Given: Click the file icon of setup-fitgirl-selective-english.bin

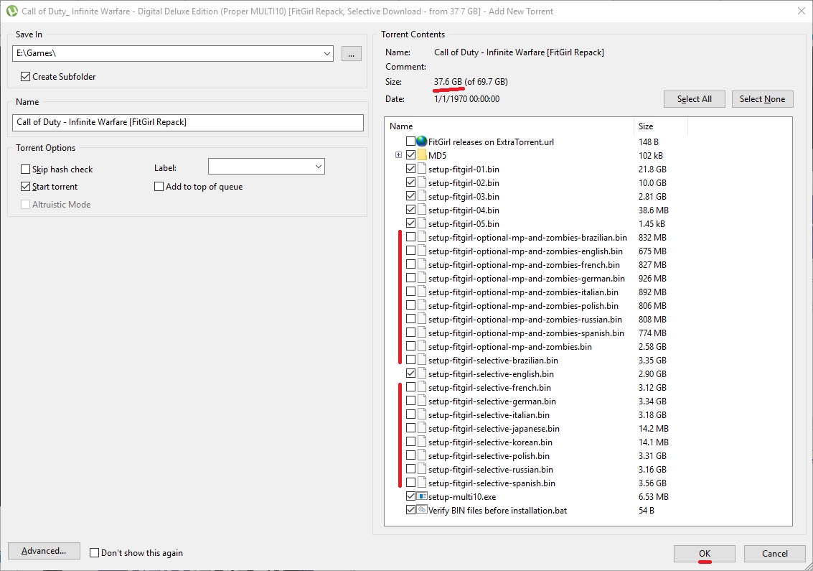Looking at the screenshot, I should tap(421, 373).
